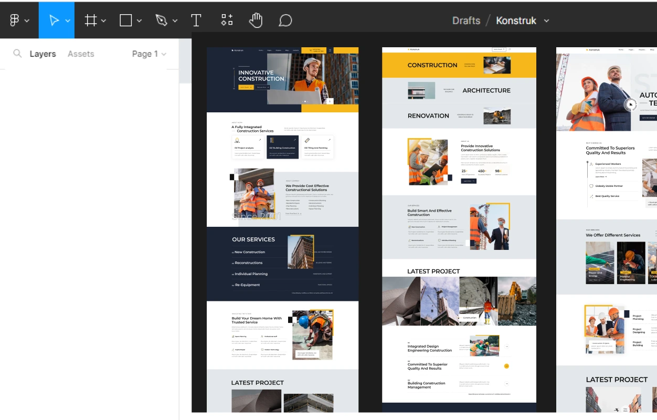The width and height of the screenshot is (657, 420).
Task: Select the Comment tool
Action: click(284, 20)
